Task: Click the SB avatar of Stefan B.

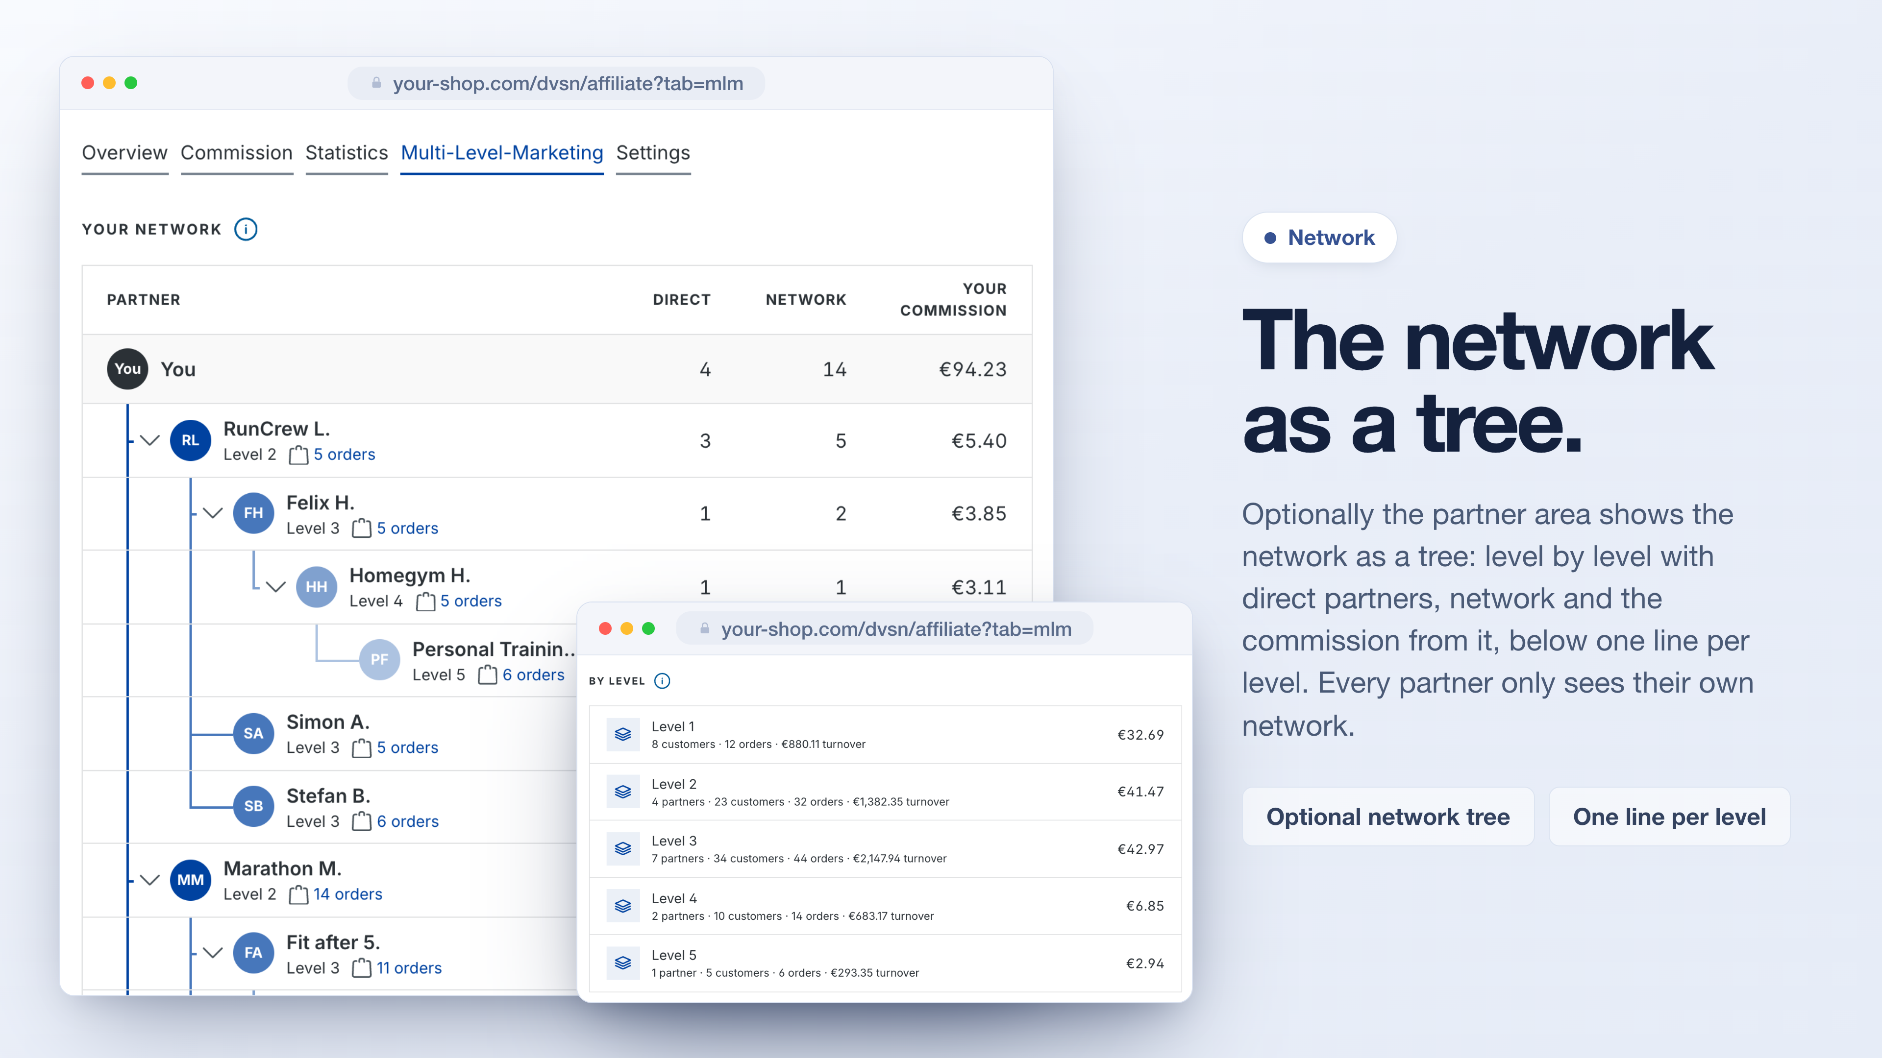Action: [x=253, y=806]
